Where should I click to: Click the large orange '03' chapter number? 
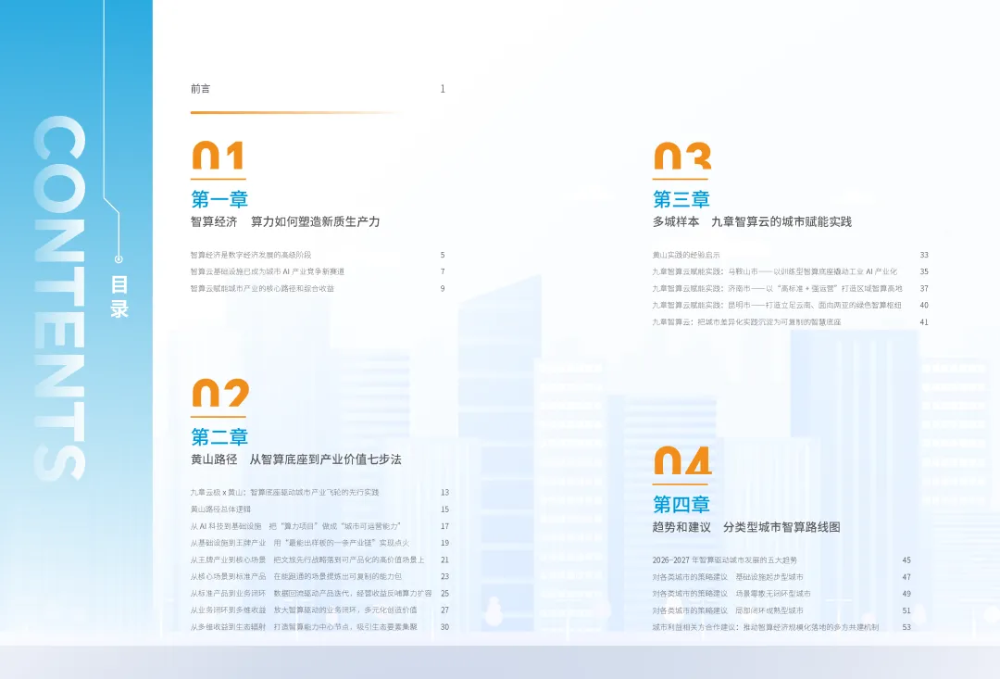682,155
